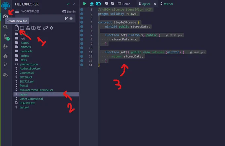Click the WORKSPACES label
Viewport: 225px width, 146px height.
pyautogui.click(x=30, y=11)
